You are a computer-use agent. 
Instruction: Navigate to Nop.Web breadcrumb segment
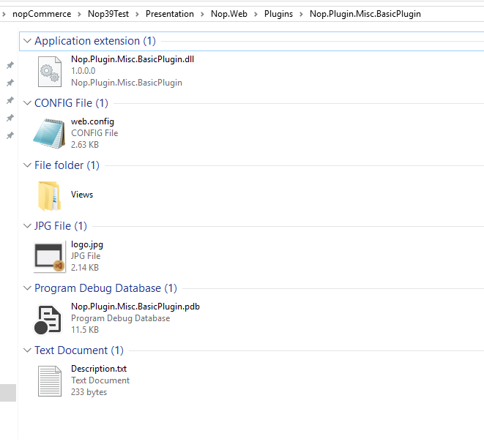(229, 14)
